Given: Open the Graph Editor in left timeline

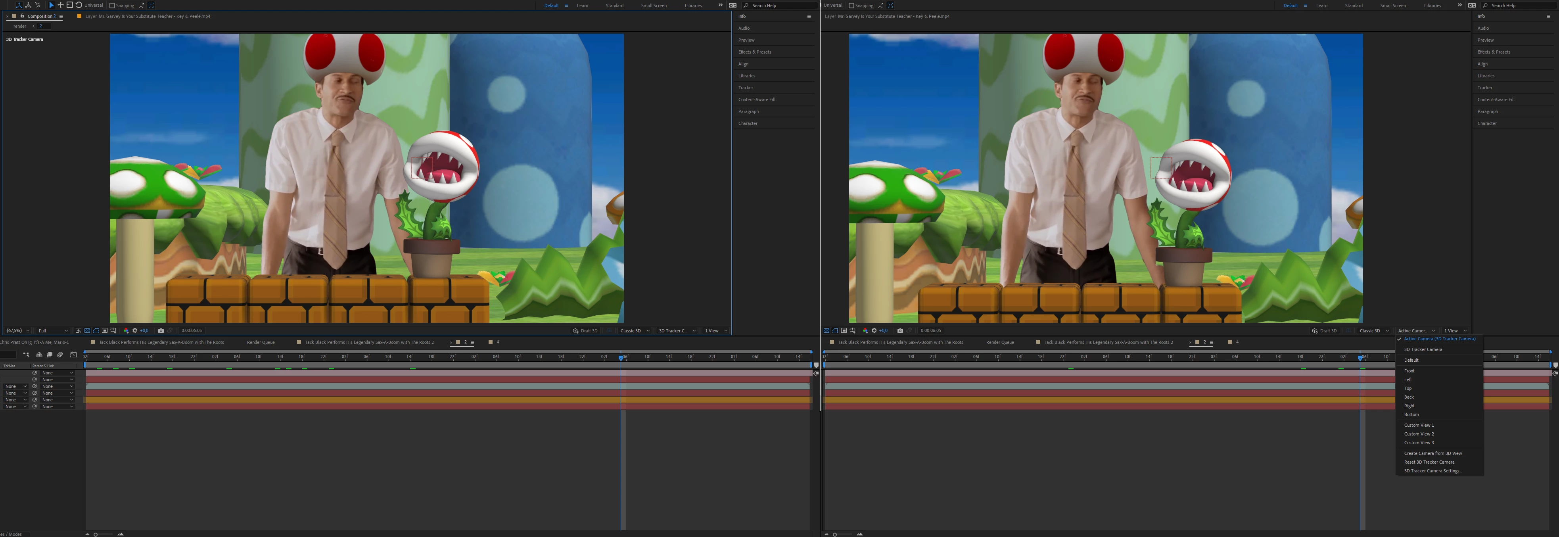Looking at the screenshot, I should [x=74, y=355].
